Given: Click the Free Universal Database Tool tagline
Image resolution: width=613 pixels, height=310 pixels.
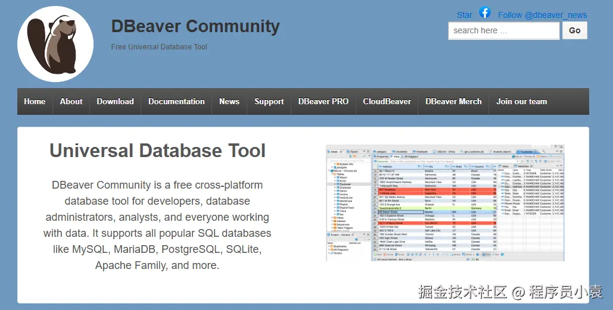Looking at the screenshot, I should coord(159,47).
